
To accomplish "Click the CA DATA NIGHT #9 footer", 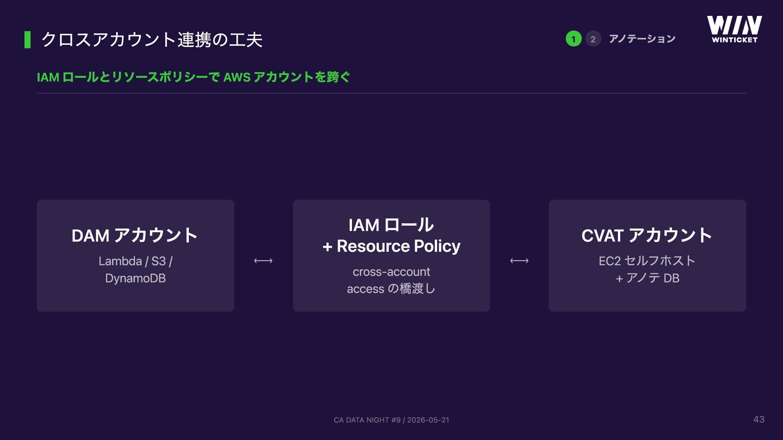I will [391, 420].
